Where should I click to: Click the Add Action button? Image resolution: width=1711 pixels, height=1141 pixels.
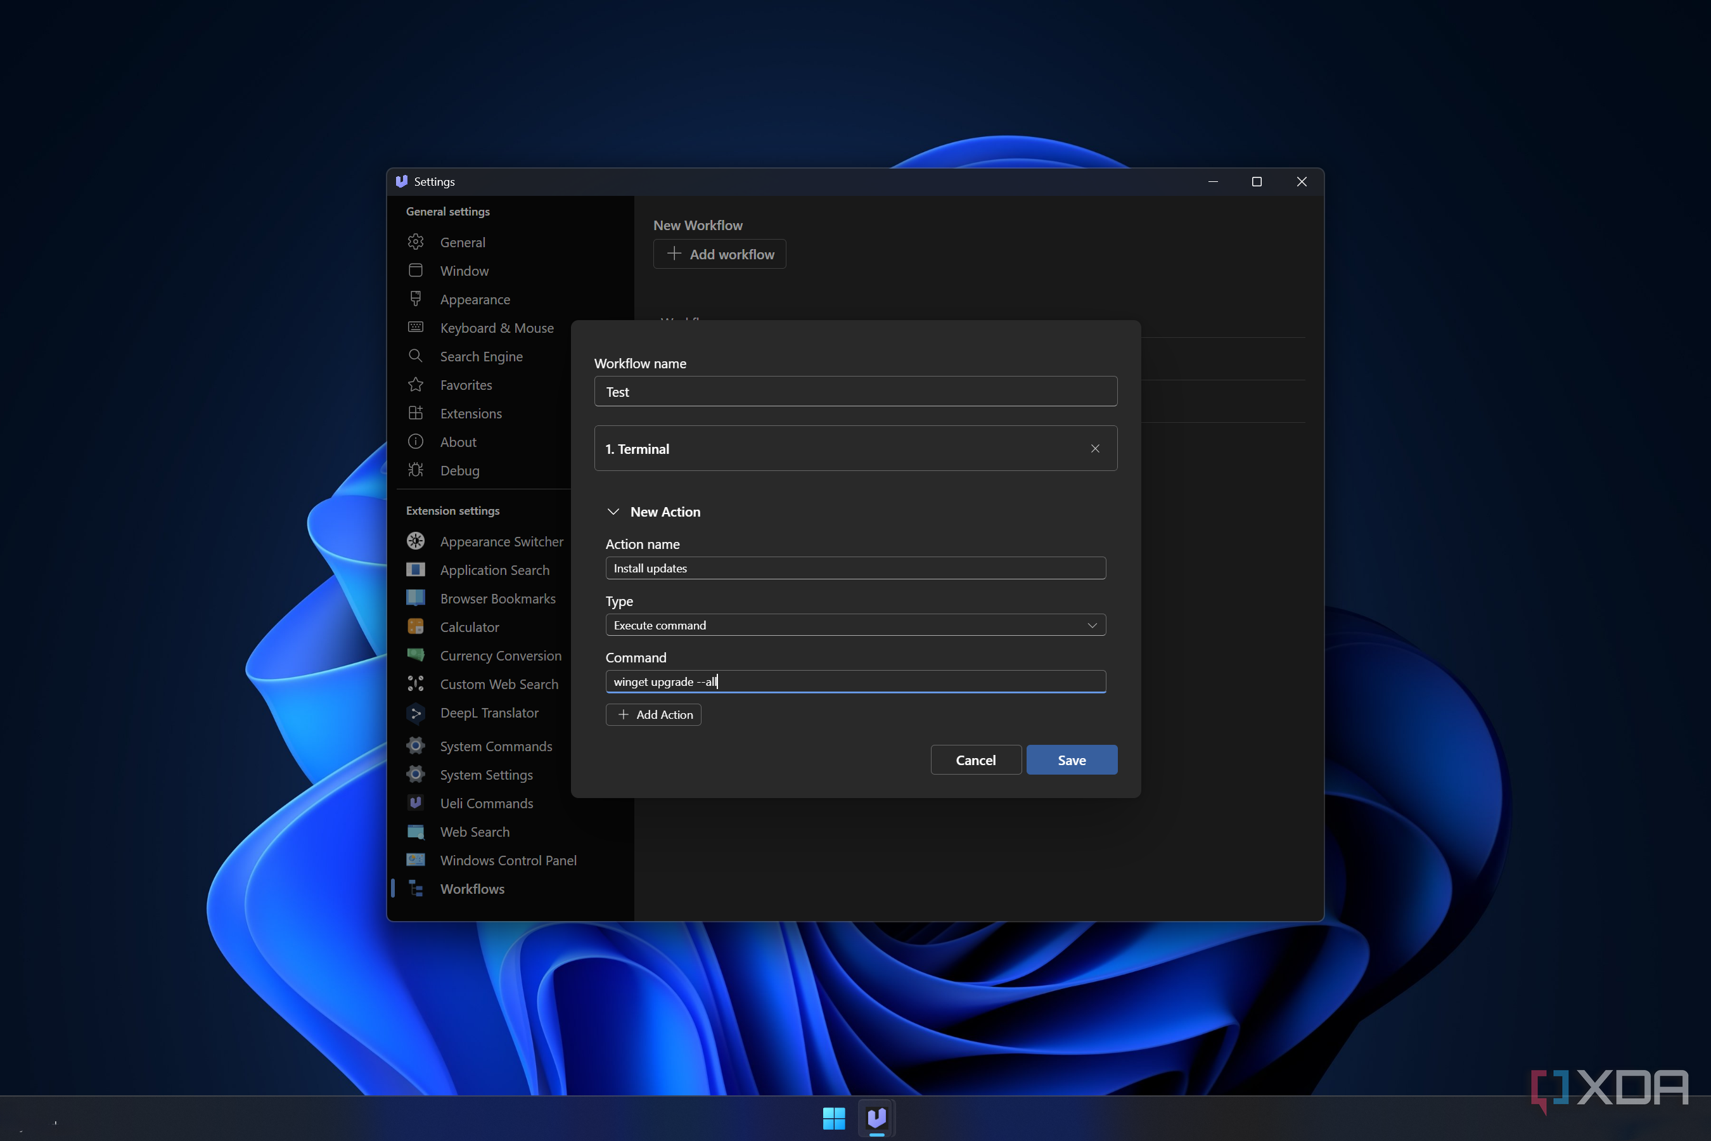(x=653, y=714)
